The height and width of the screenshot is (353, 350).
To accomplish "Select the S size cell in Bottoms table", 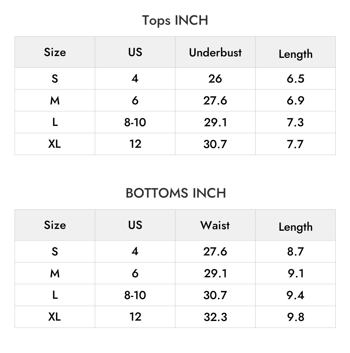I will pos(55,251).
